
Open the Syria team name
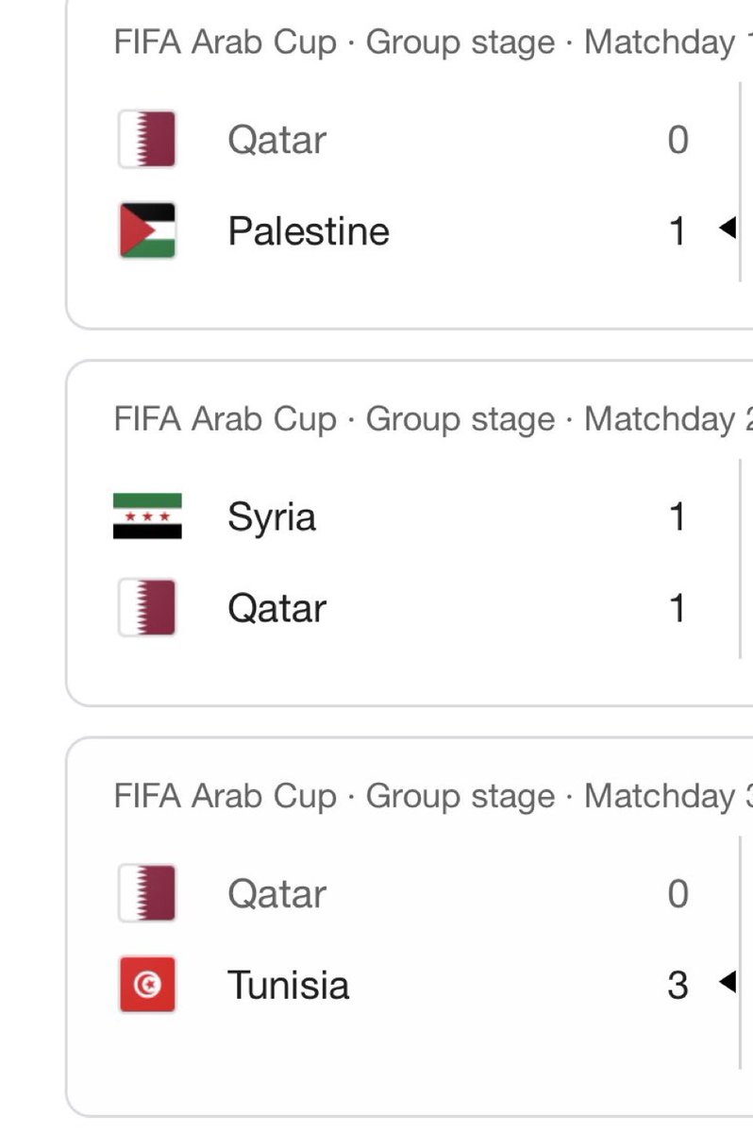coord(272,517)
